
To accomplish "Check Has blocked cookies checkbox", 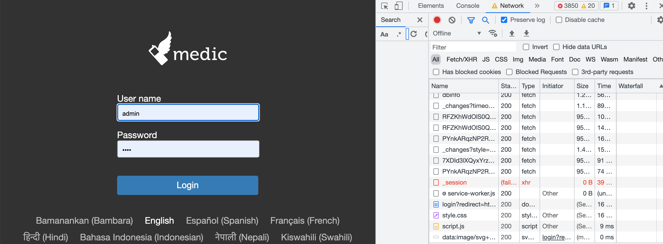I will click(x=436, y=72).
